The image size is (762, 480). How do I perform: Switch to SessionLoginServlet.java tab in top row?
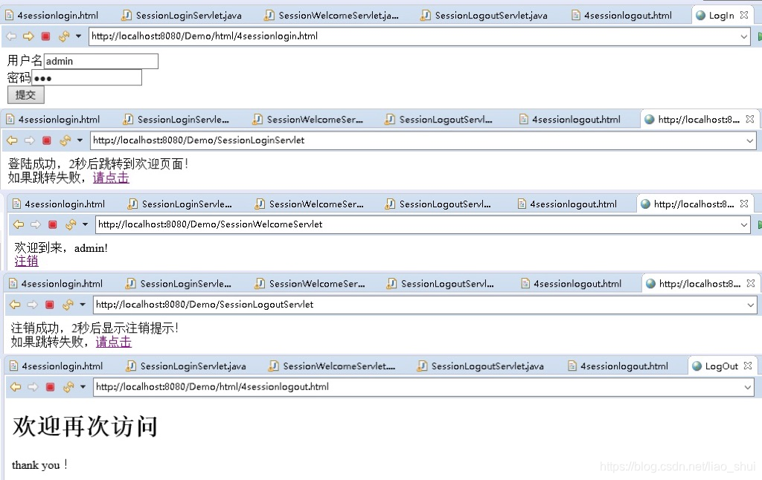pyautogui.click(x=182, y=16)
